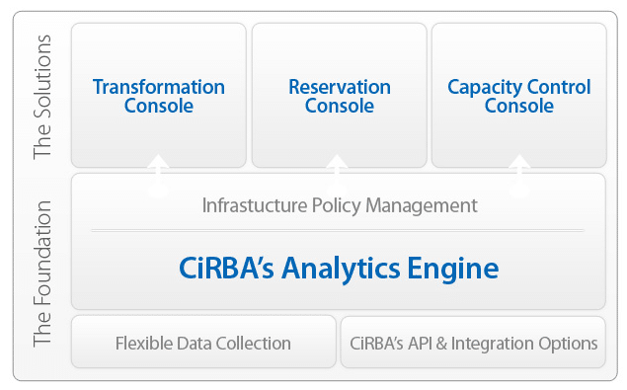
Task: Click the Reservation Console title text
Action: point(340,97)
